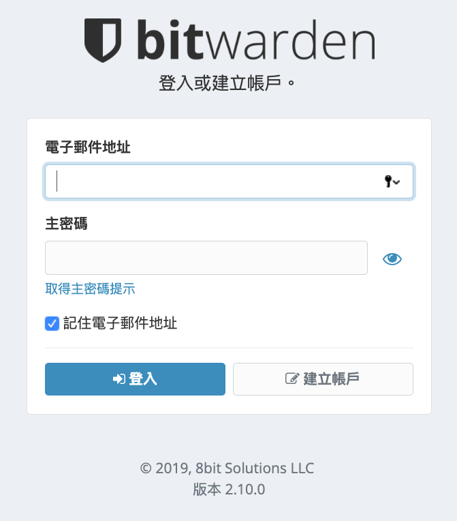Click the sign-in arrow icon on 登入 button
The height and width of the screenshot is (521, 457).
point(119,378)
